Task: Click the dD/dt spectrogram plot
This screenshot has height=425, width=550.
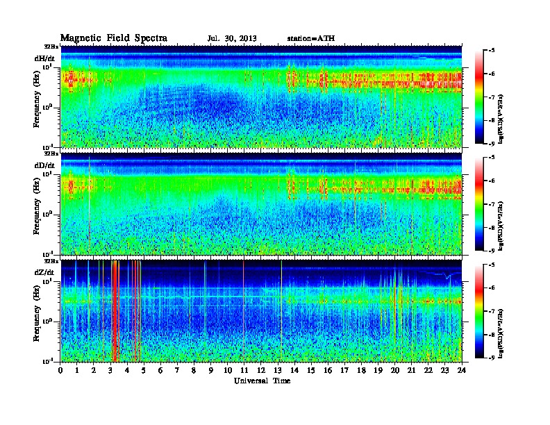Action: coord(261,203)
